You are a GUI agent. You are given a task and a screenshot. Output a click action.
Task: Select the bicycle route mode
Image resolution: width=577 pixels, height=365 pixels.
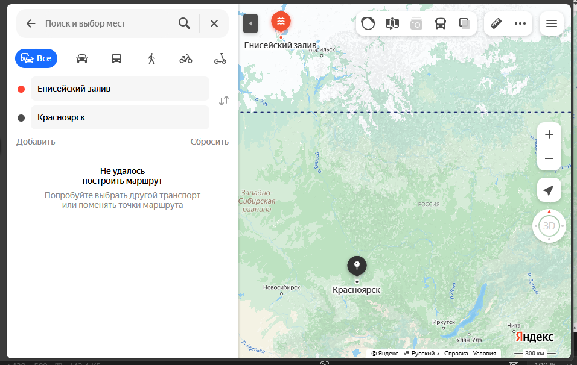point(186,58)
